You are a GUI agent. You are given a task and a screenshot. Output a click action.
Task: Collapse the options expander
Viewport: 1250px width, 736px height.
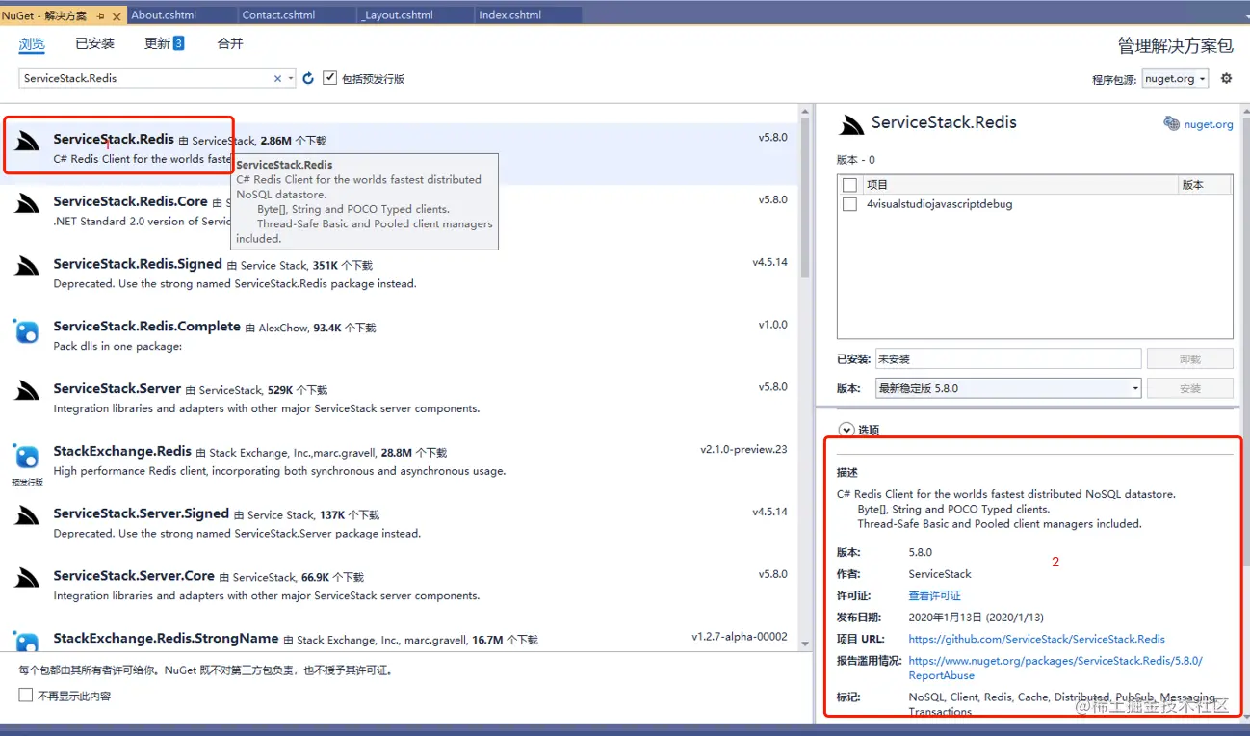846,430
